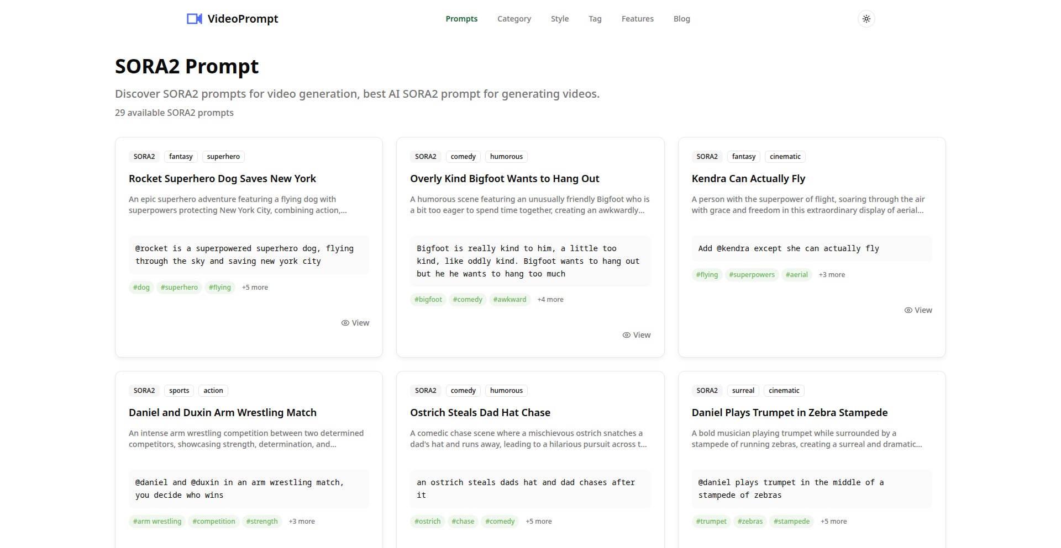Expand '+4 more' tags on Bigfoot card

click(x=550, y=300)
